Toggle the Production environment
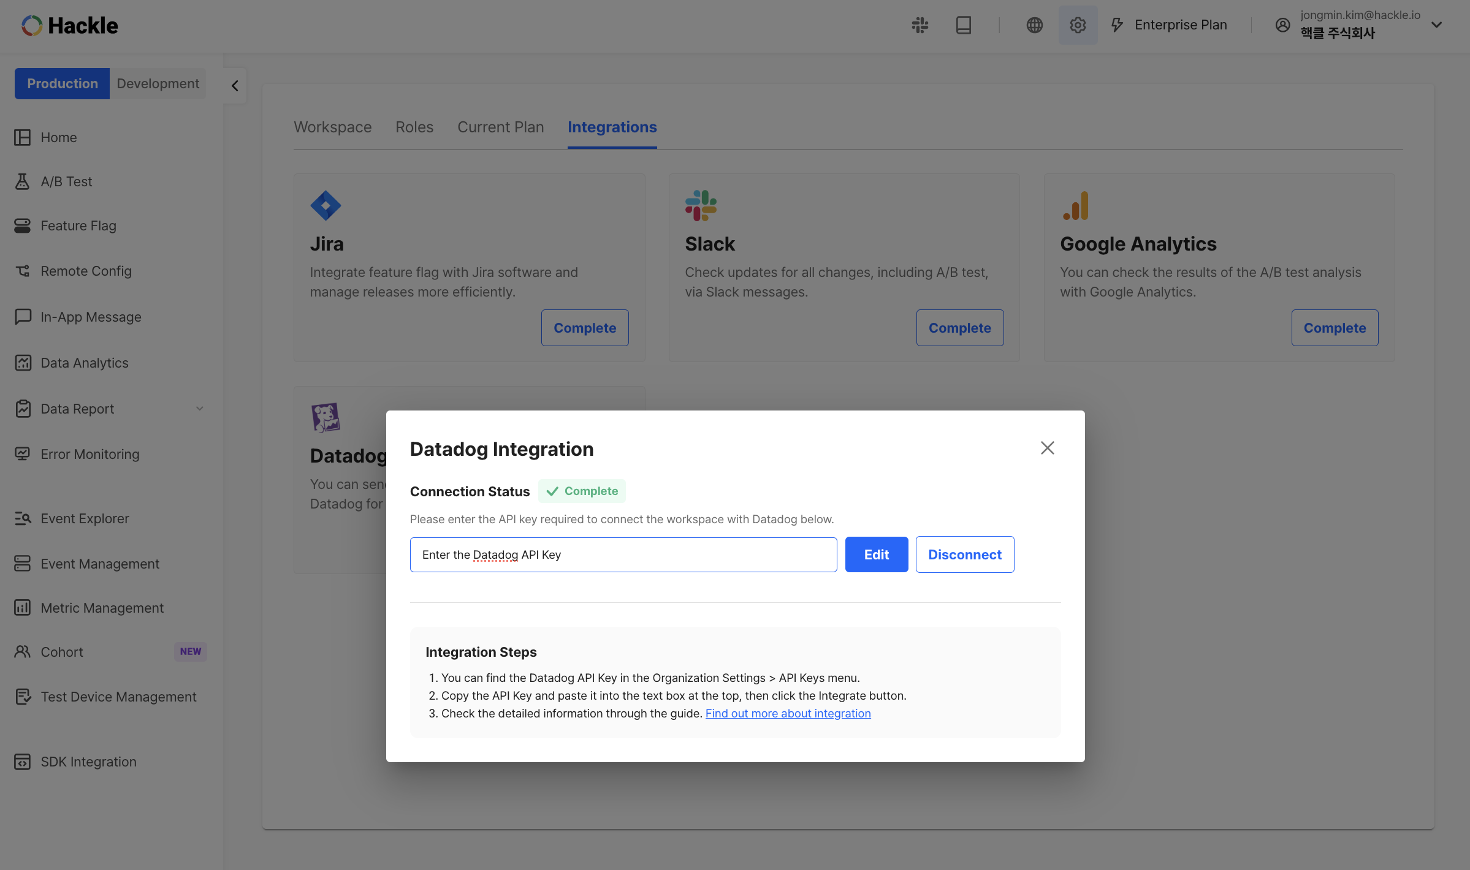Viewport: 1470px width, 870px height. tap(62, 83)
